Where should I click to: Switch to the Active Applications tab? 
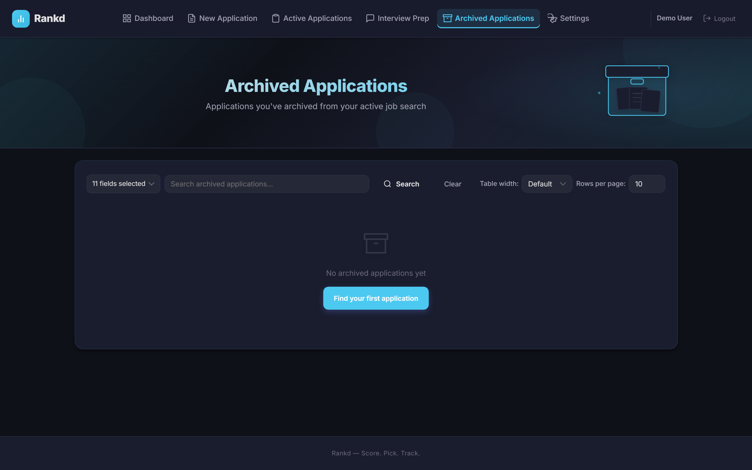[317, 18]
